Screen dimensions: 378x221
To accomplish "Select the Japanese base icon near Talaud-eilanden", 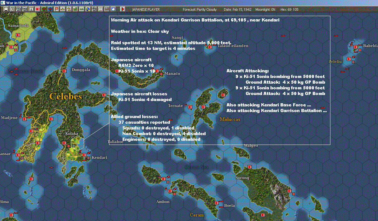I will point(210,47).
